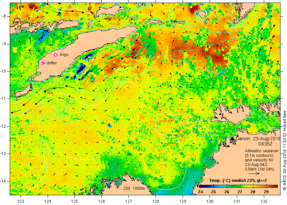Click the "Temp. (°C) modisA 23% ql>=2" title
Viewport: 287px width, 205px height.
point(238,181)
